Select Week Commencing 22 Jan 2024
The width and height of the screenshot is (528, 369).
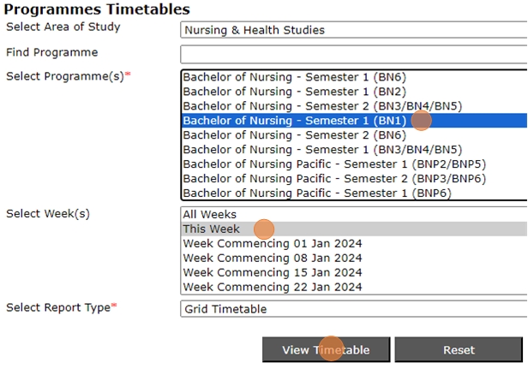(272, 287)
